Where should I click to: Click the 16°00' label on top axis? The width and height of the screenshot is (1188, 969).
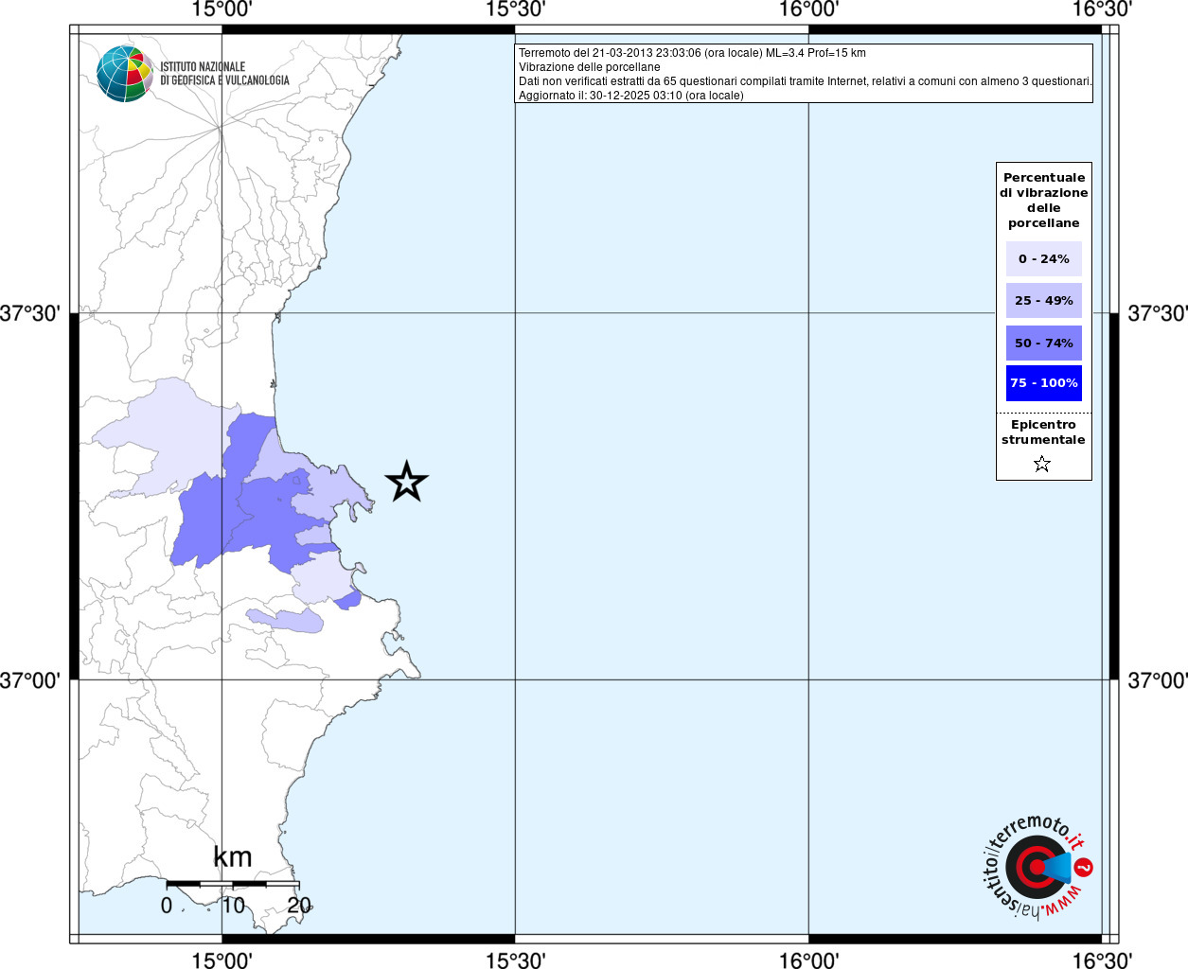[x=808, y=9]
